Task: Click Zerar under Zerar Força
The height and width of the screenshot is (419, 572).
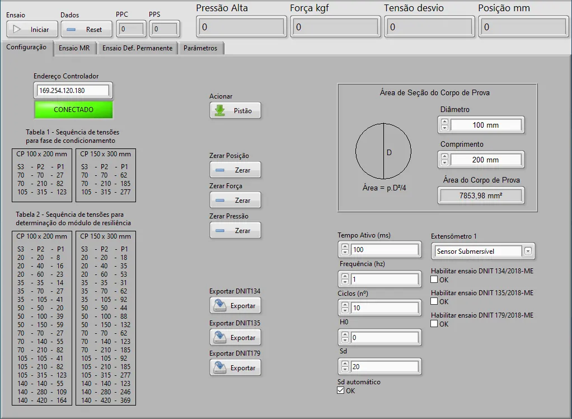Action: coord(235,201)
